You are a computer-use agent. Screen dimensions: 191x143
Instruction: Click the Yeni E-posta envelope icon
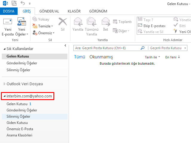tap(8, 22)
